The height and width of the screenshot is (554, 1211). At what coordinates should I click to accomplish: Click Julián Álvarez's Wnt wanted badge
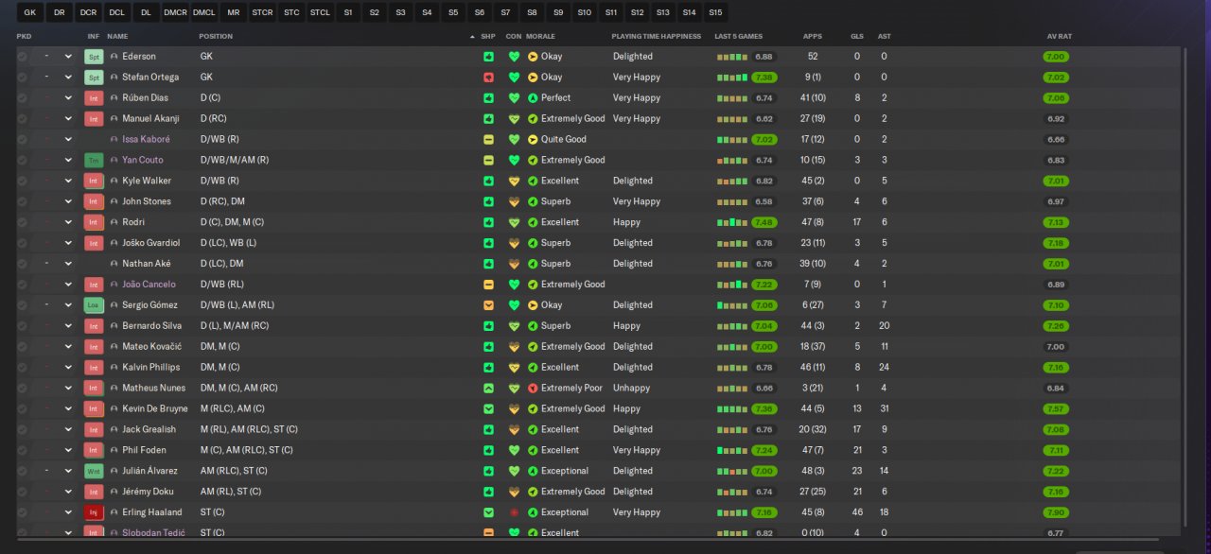pos(94,471)
